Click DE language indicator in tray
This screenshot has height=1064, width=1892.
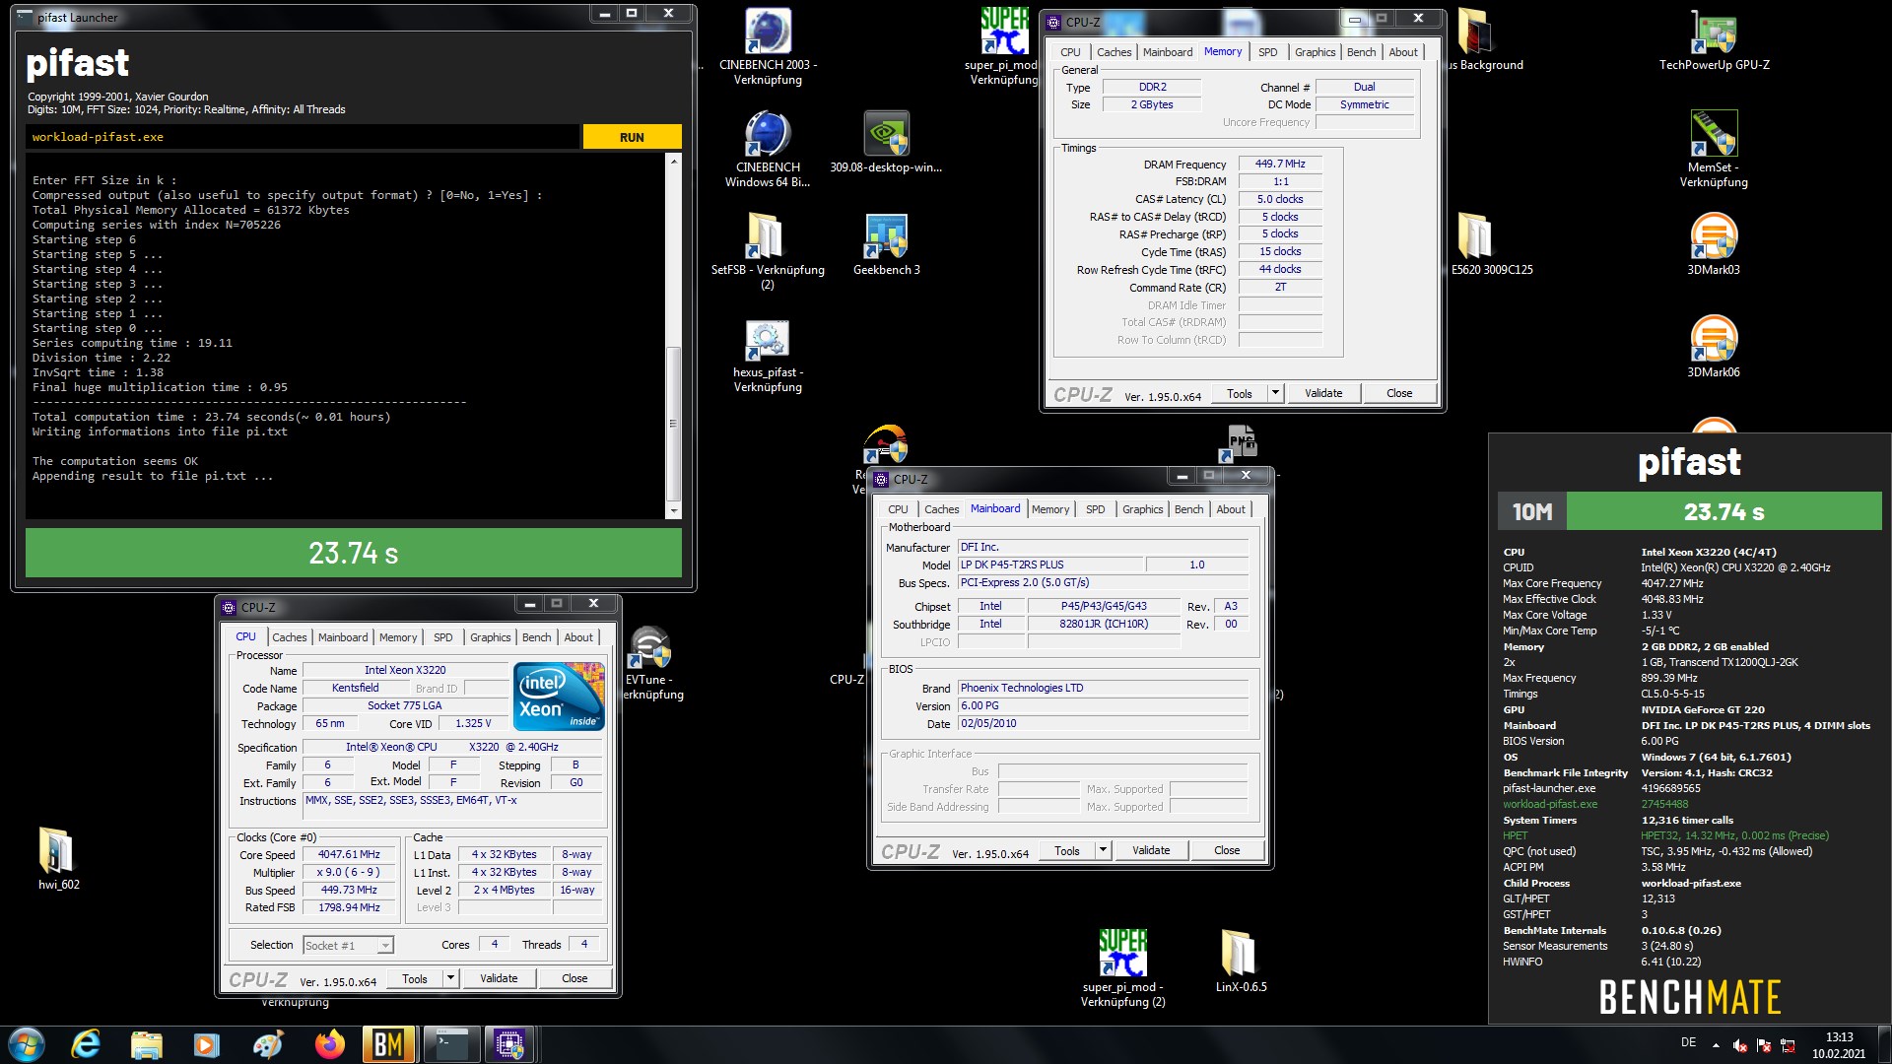pyautogui.click(x=1688, y=1042)
